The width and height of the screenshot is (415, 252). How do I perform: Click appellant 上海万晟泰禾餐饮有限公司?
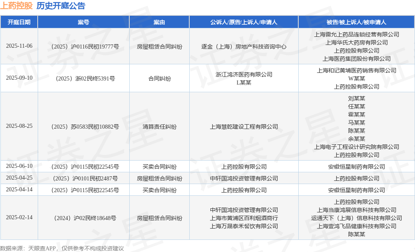tap(244, 227)
